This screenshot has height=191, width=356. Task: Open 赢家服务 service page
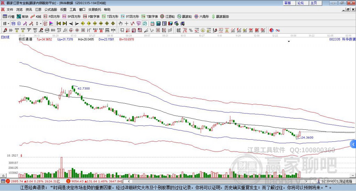coord(220,17)
